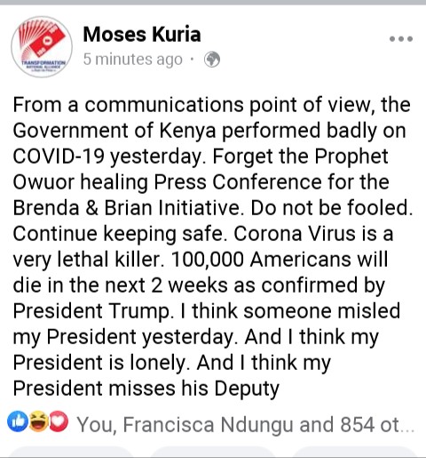This screenshot has width=426, height=458.
Task: Click 'Brenda & Brian Initiative' in the post
Action: click(126, 207)
